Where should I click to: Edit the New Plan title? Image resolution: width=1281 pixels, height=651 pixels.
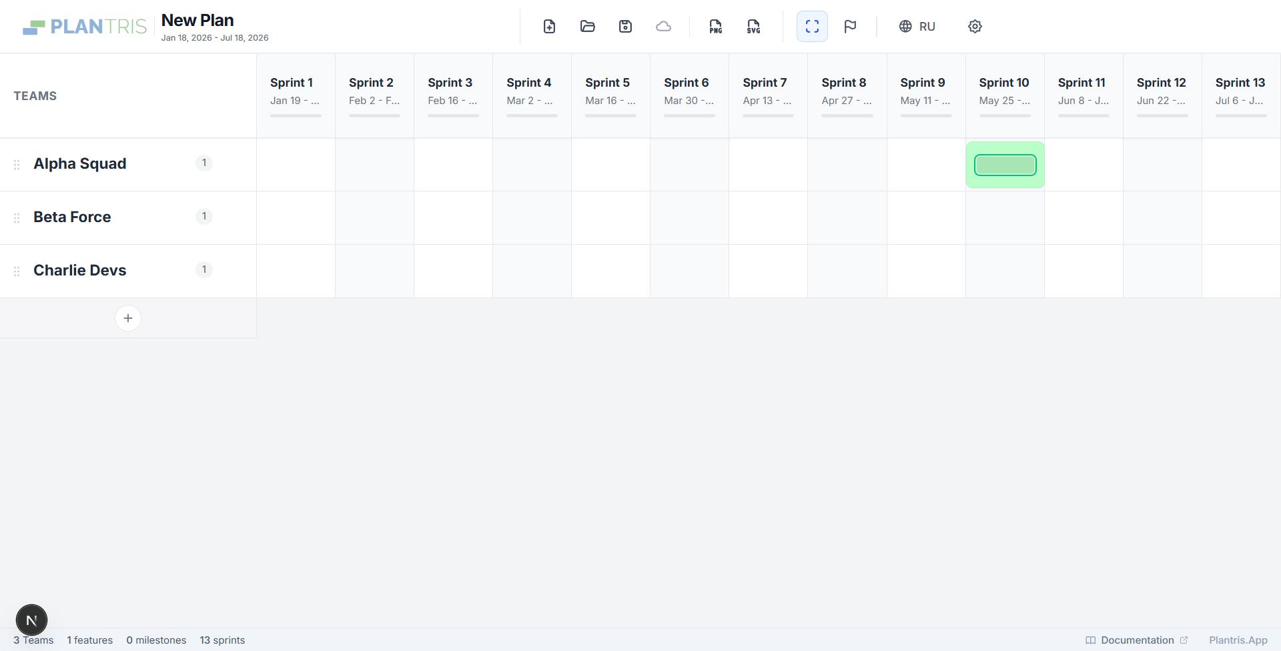pyautogui.click(x=197, y=20)
